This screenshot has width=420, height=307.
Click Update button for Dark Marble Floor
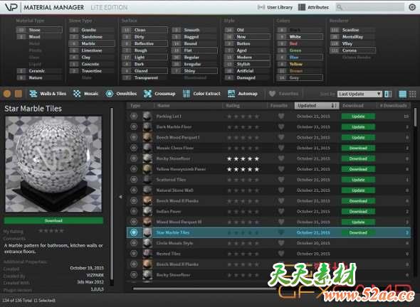[x=358, y=126]
